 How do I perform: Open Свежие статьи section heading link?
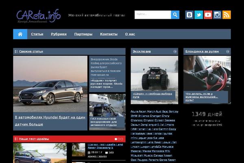point(31,51)
